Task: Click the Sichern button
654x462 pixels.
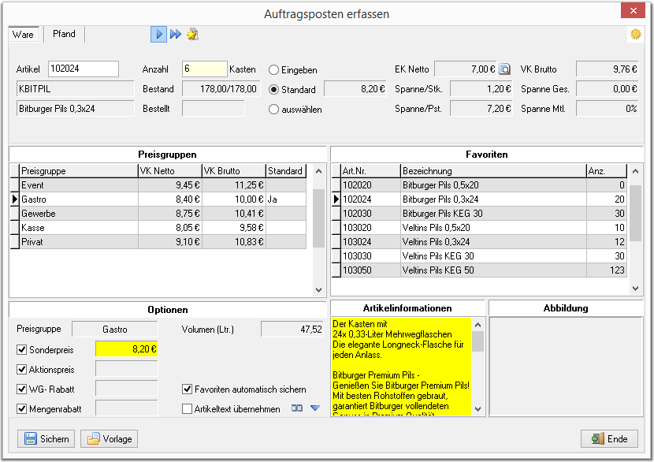Action: (x=46, y=438)
